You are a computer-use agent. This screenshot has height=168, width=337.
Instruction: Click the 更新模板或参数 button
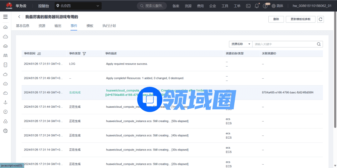click(x=300, y=19)
